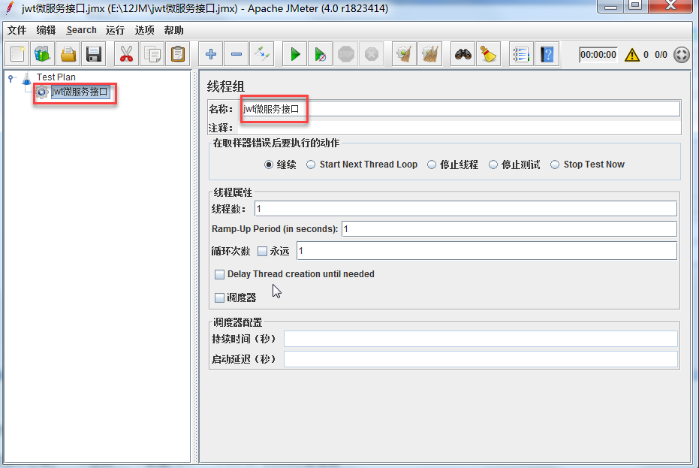Screen dimensions: 699x468
Task: Click the Cut scissors icon
Action: pos(127,54)
